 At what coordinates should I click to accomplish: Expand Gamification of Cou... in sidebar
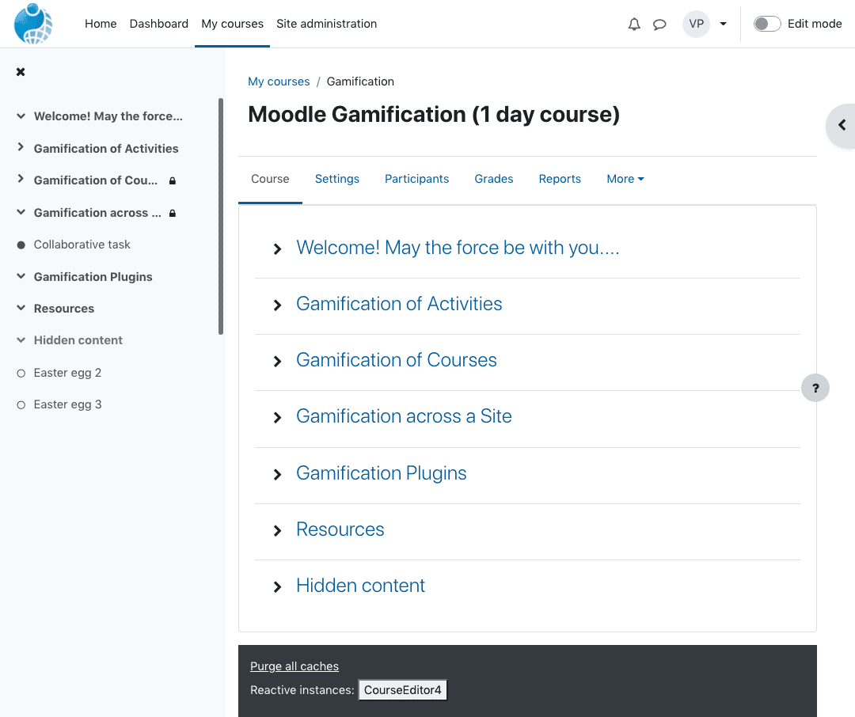[x=21, y=179]
